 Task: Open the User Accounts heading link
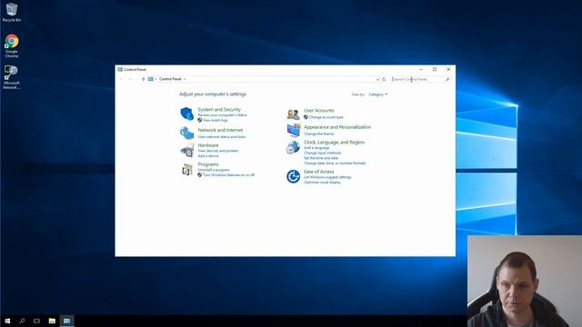pyautogui.click(x=319, y=111)
